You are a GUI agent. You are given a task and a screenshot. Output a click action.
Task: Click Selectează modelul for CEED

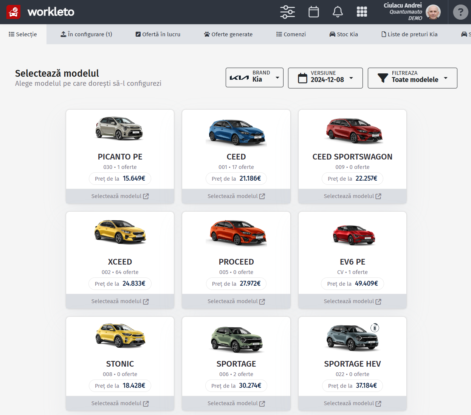pos(236,196)
